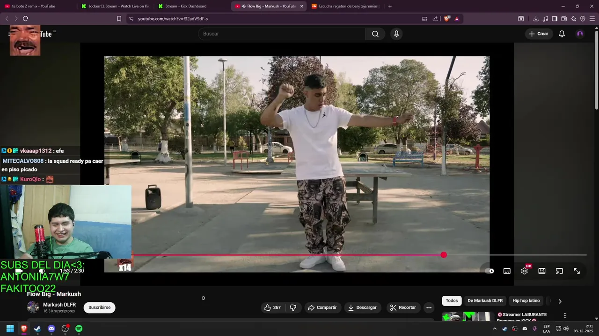This screenshot has width=599, height=336.
Task: Open the Markush DLFR channel avatar
Action: click(33, 307)
